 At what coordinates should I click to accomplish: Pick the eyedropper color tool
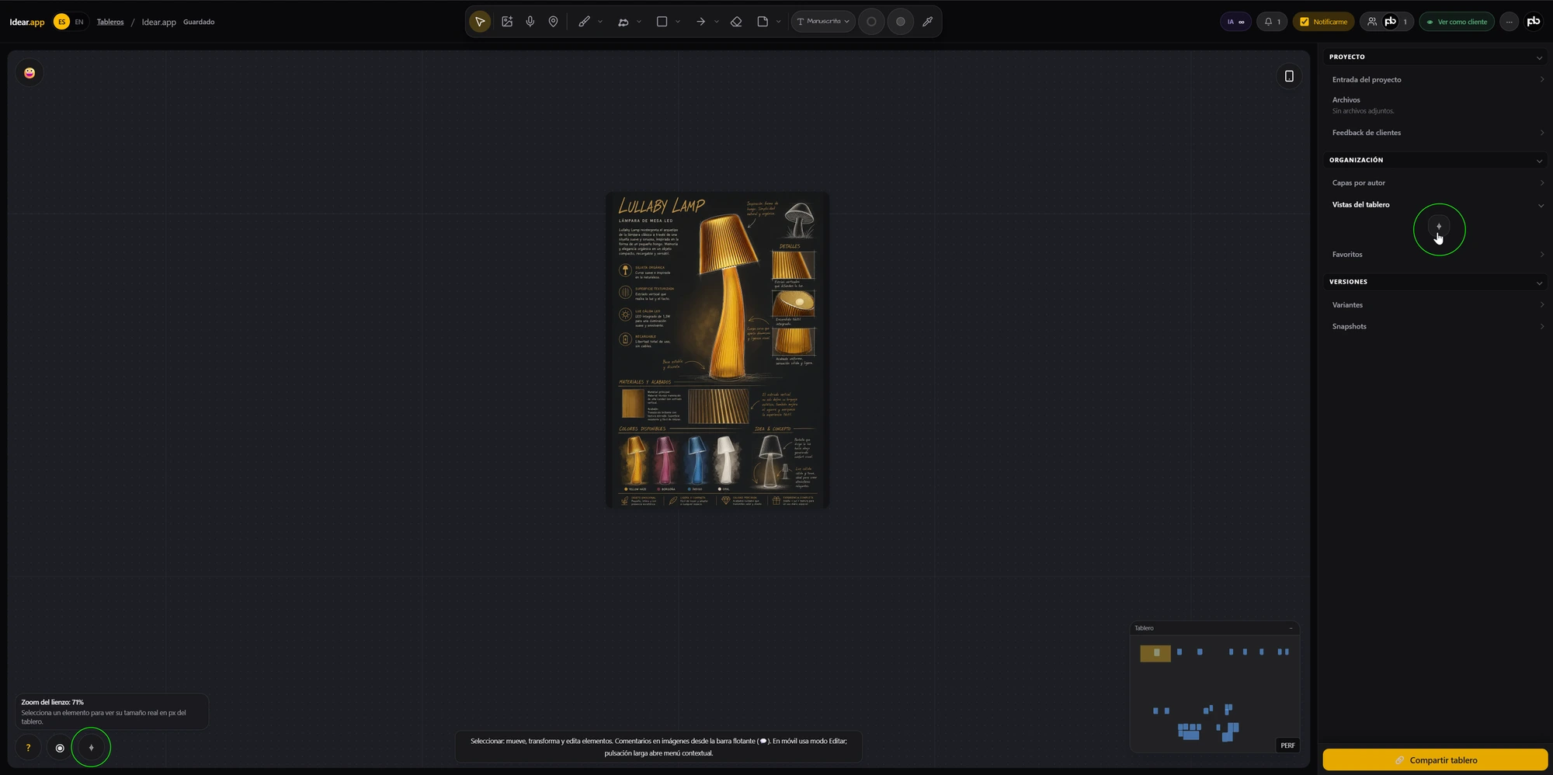pos(927,22)
